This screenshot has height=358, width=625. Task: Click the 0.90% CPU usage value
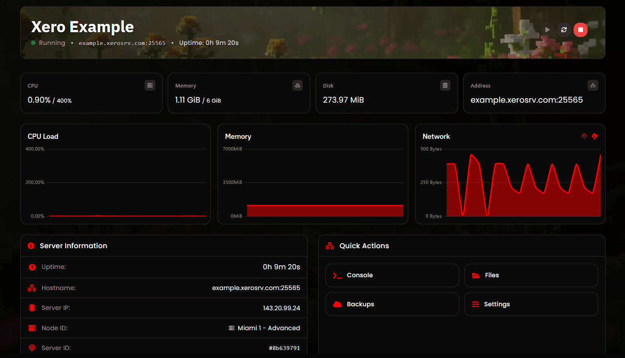pos(39,100)
